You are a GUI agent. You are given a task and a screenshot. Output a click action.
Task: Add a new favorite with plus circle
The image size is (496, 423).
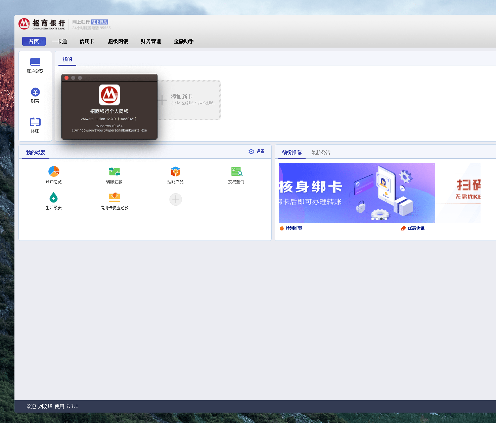click(x=176, y=200)
